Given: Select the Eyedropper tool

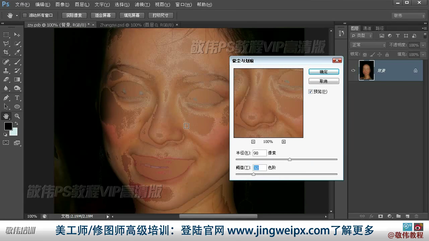Looking at the screenshot, I should 17,52.
